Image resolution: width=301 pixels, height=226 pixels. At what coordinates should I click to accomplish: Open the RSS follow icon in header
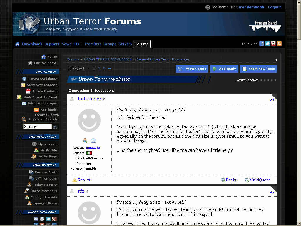pos(279,44)
